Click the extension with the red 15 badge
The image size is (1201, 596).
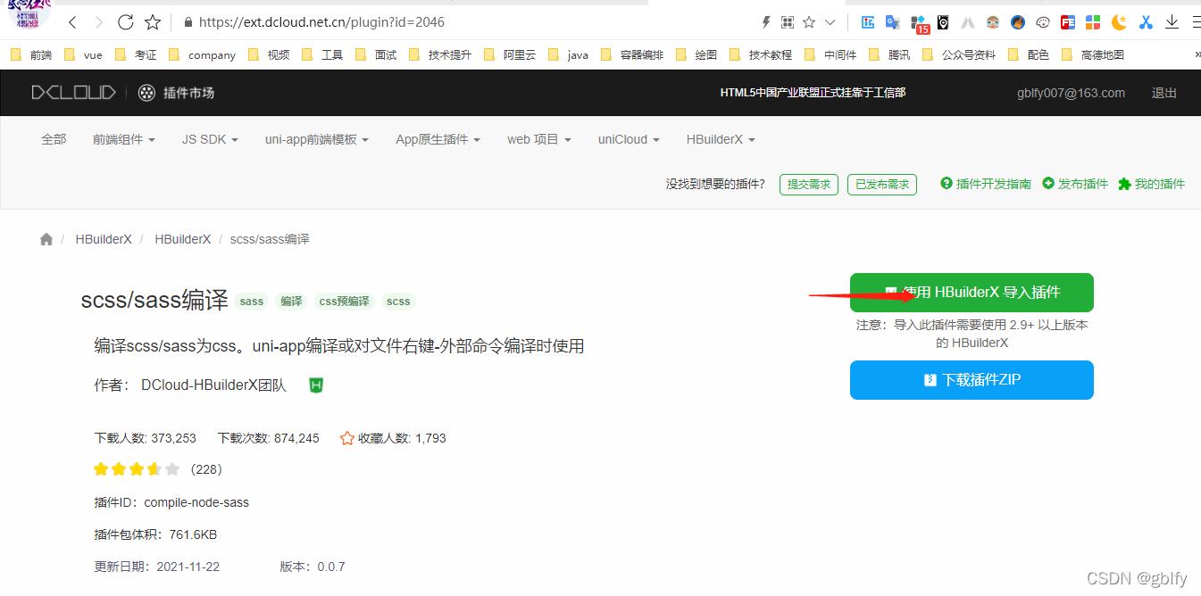(917, 21)
